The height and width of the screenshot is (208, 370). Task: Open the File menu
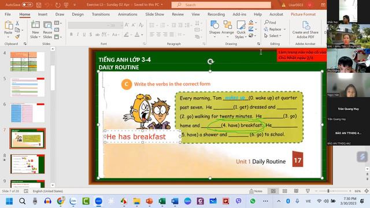(8, 14)
